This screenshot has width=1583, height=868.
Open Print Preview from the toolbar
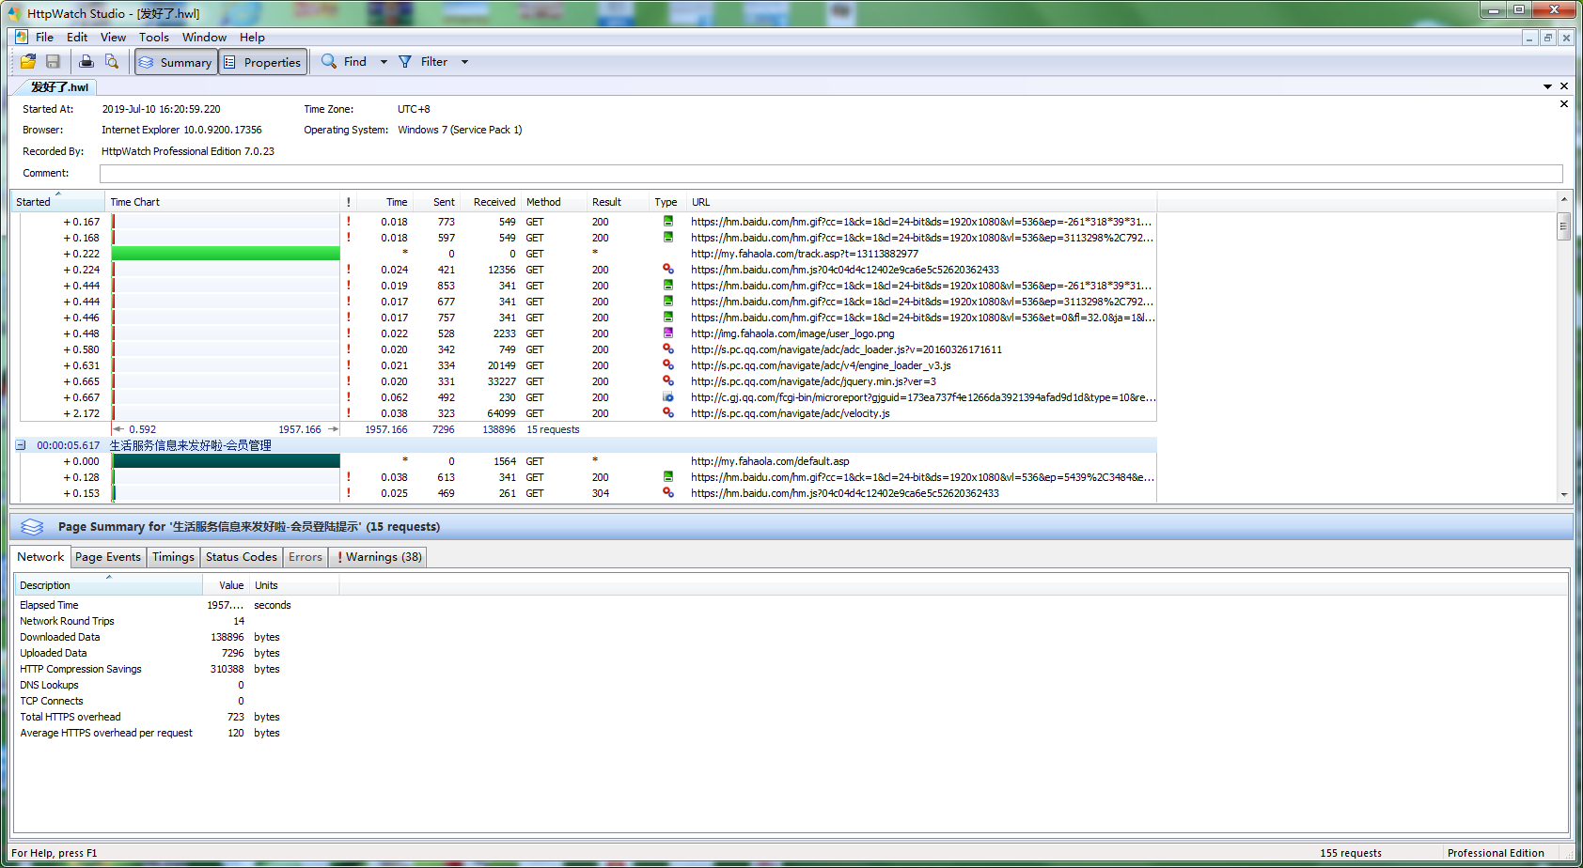click(x=112, y=62)
